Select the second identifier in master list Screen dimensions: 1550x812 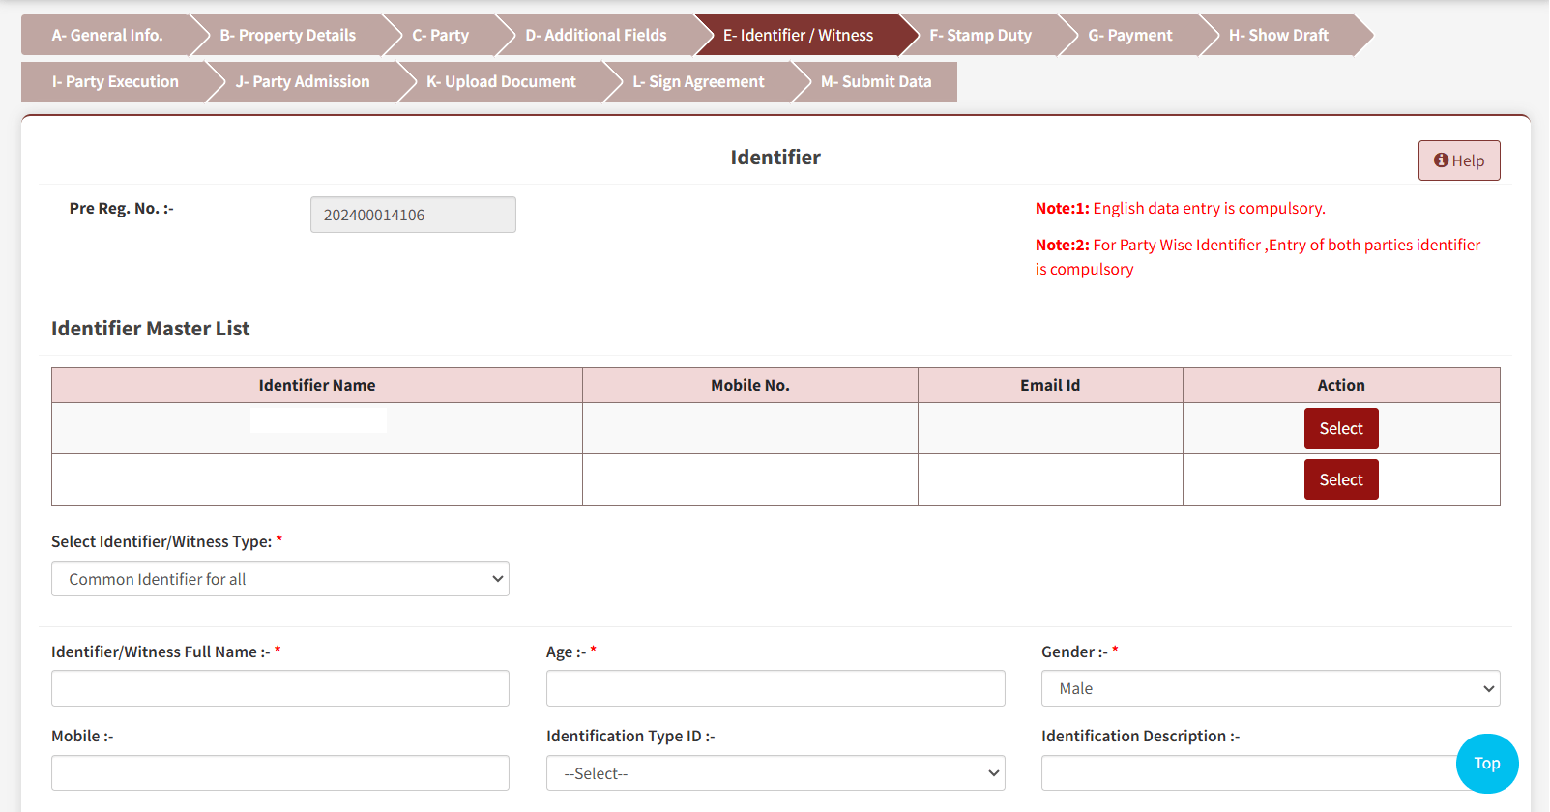pos(1341,479)
